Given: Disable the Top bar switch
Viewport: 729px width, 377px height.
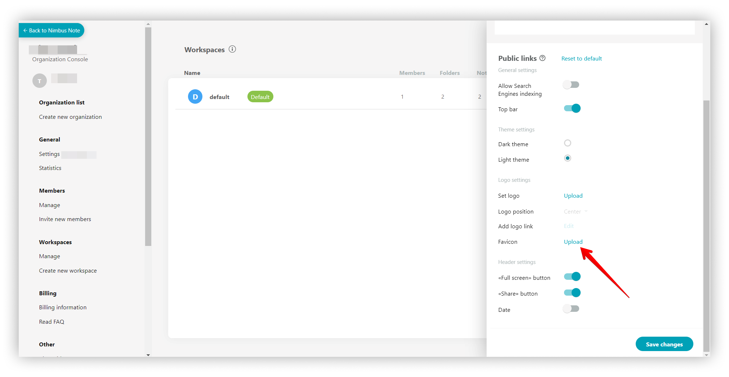Looking at the screenshot, I should point(572,108).
